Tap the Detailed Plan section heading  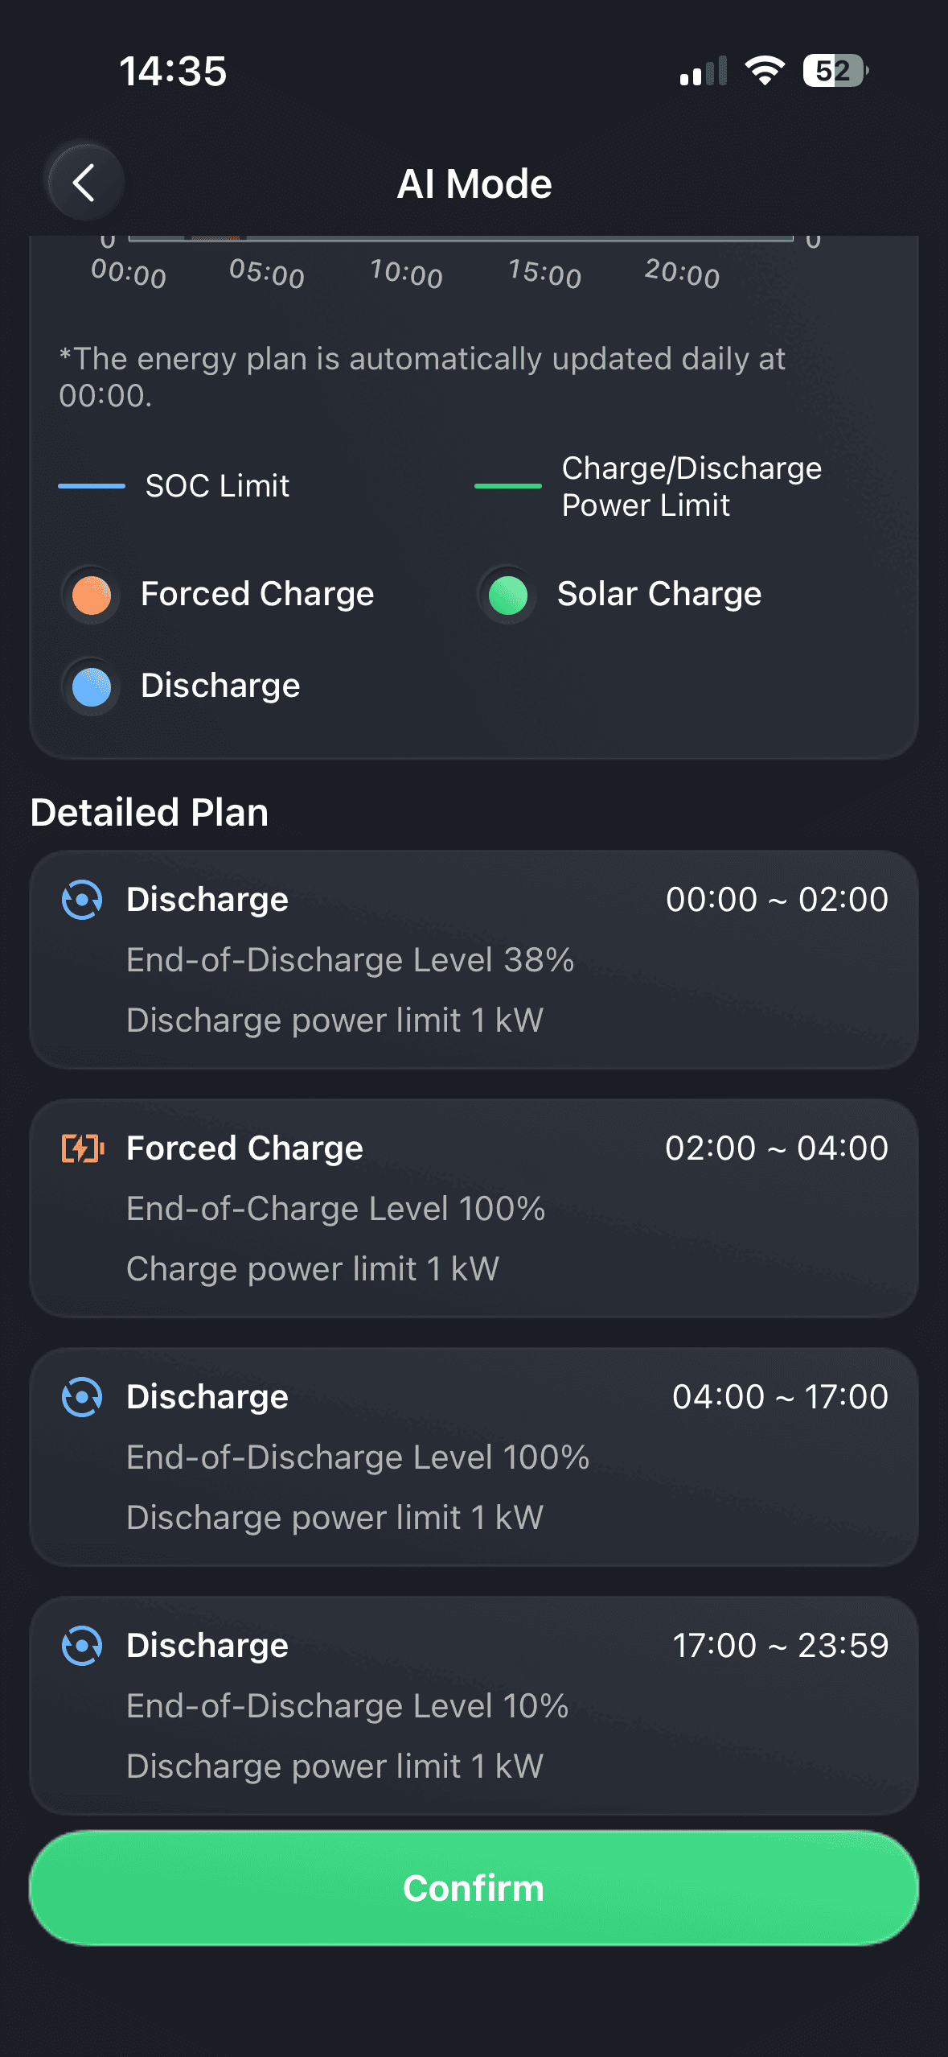(x=150, y=813)
